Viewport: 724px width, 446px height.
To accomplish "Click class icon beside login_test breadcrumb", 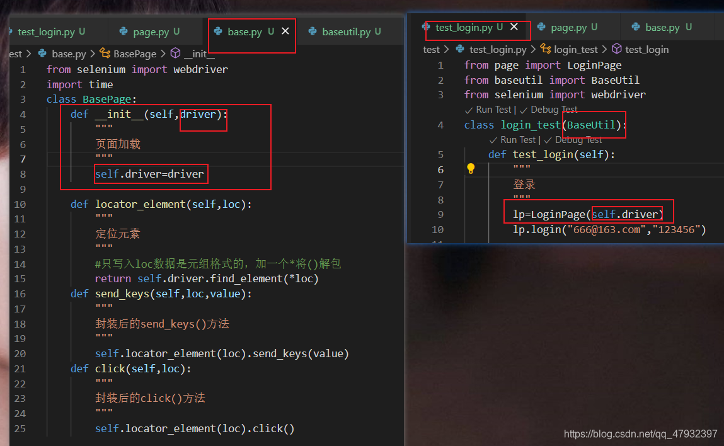I will pyautogui.click(x=546, y=49).
